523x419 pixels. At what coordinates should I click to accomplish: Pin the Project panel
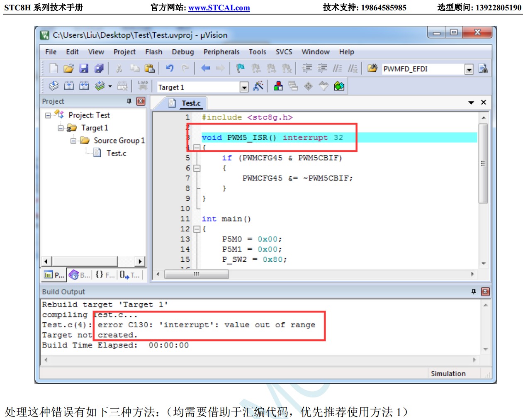click(129, 101)
